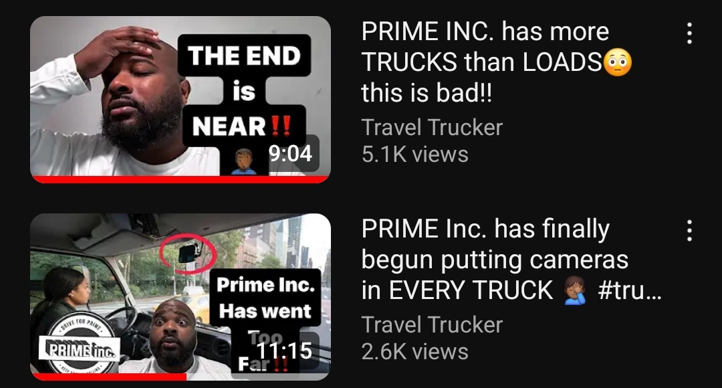Click the flushed face emoji in first title
Image resolution: width=722 pixels, height=388 pixels.
coord(617,62)
